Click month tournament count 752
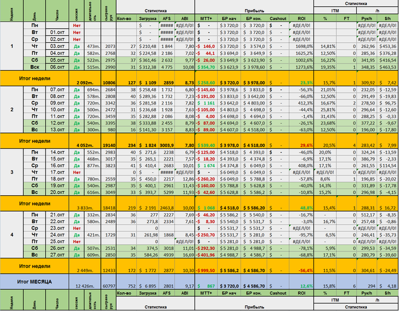 point(126,282)
